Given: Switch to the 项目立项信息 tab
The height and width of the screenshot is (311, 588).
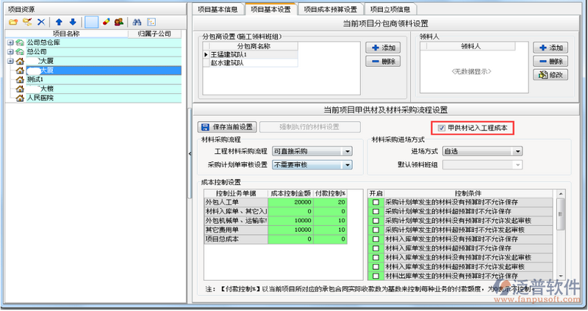Looking at the screenshot, I should 390,10.
